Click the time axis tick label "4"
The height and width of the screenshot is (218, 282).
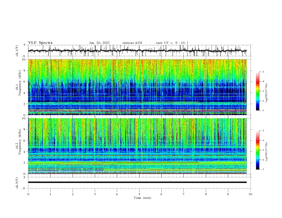point(117,194)
